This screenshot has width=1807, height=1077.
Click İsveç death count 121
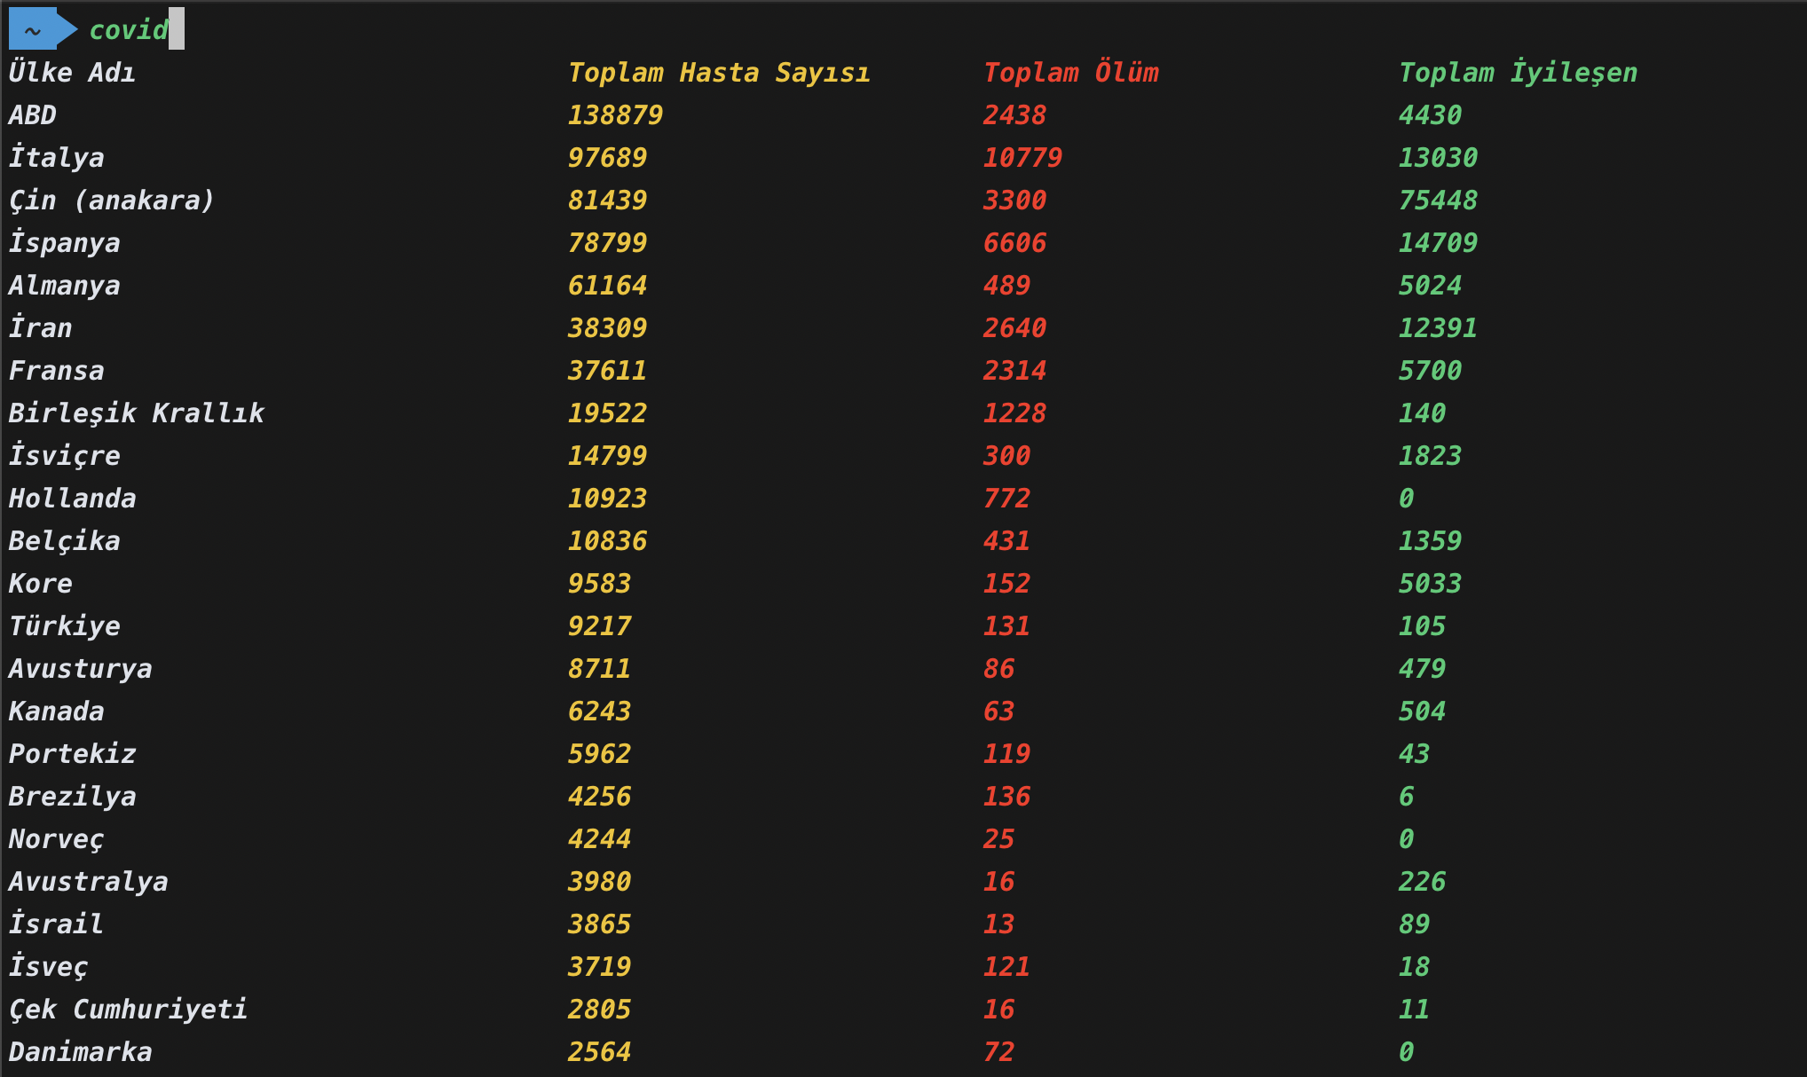pyautogui.click(x=1006, y=967)
